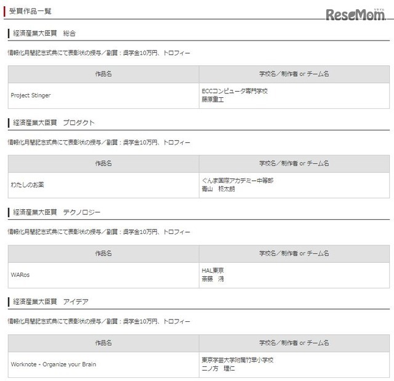
Task: Click the 経済産業大臣賞 総合 section heading
Action: pos(44,33)
